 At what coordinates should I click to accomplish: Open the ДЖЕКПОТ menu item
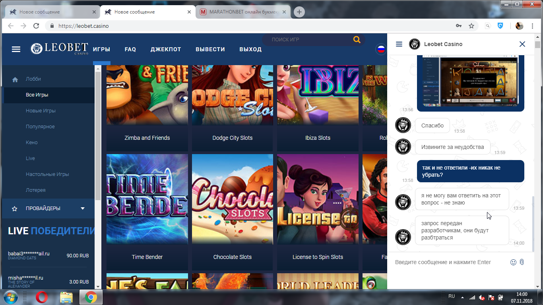point(166,49)
